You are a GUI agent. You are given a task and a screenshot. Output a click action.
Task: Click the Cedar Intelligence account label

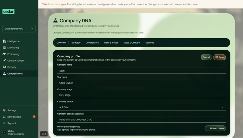click(16, 134)
